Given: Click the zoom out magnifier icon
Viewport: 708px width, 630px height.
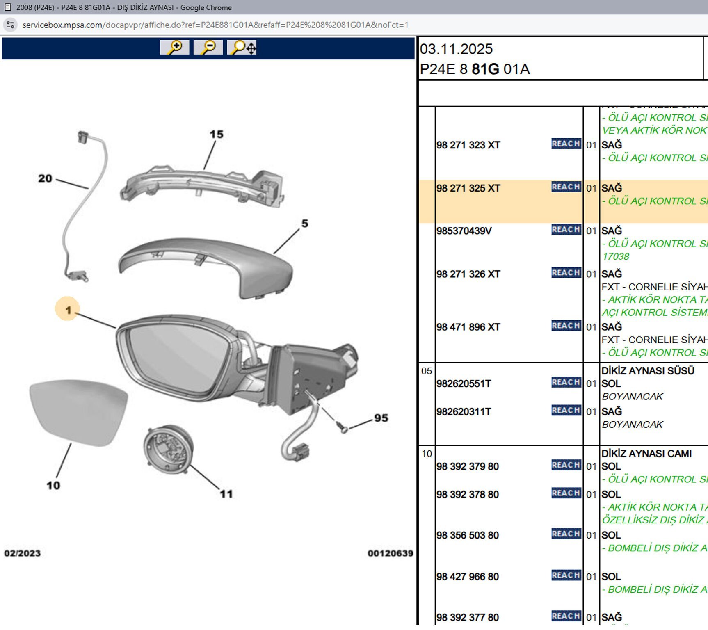Looking at the screenshot, I should pos(208,48).
